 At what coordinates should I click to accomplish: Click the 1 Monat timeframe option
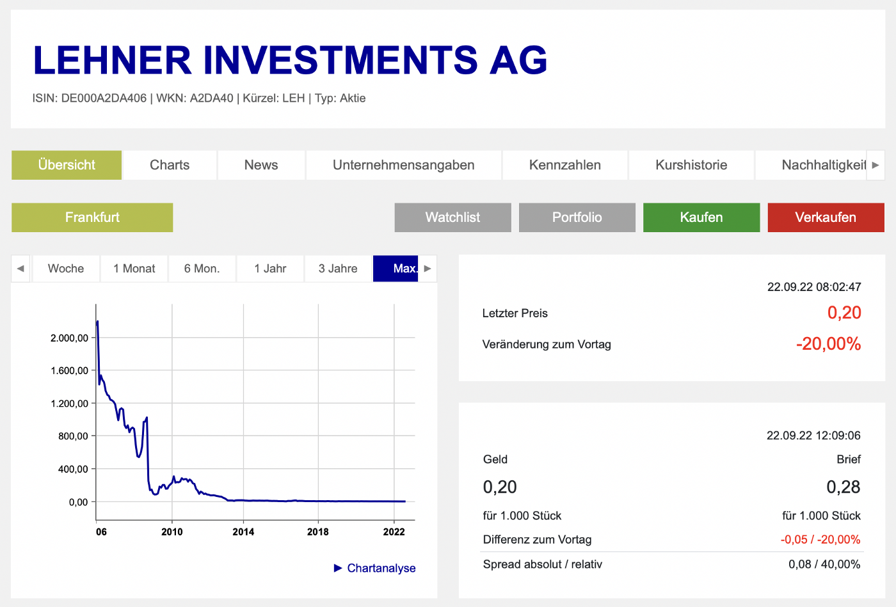(x=134, y=268)
